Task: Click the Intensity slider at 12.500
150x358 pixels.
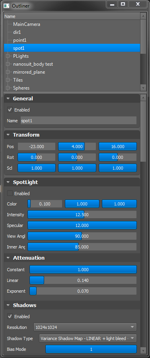Action: click(82, 215)
